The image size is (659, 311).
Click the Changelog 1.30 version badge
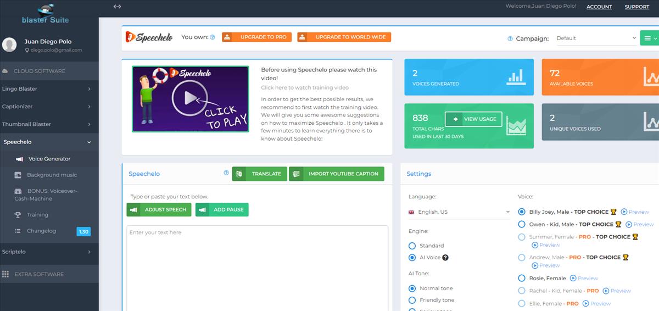[83, 231]
